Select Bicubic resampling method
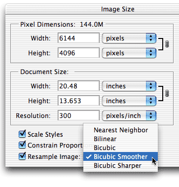The height and width of the screenshot is (187, 179). (x=121, y=148)
